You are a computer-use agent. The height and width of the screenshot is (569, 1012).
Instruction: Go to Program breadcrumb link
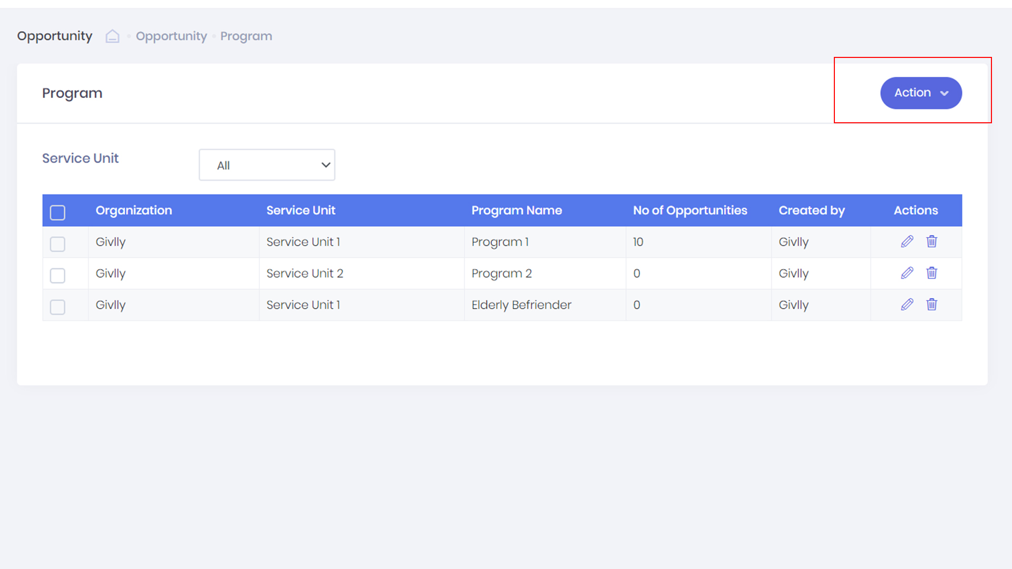click(246, 36)
